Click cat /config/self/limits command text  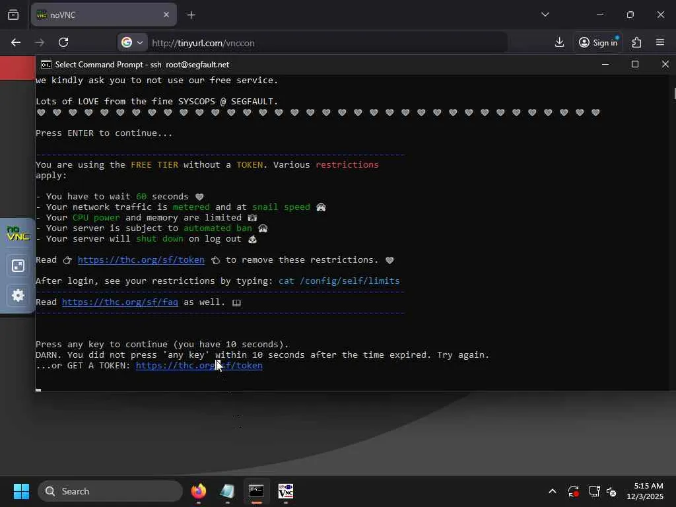pos(339,281)
